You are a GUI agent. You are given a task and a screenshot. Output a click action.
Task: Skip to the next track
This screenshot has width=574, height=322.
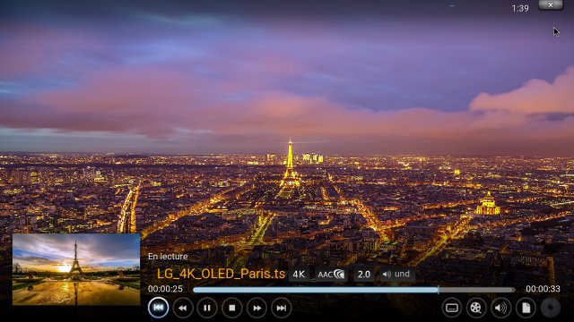281,308
